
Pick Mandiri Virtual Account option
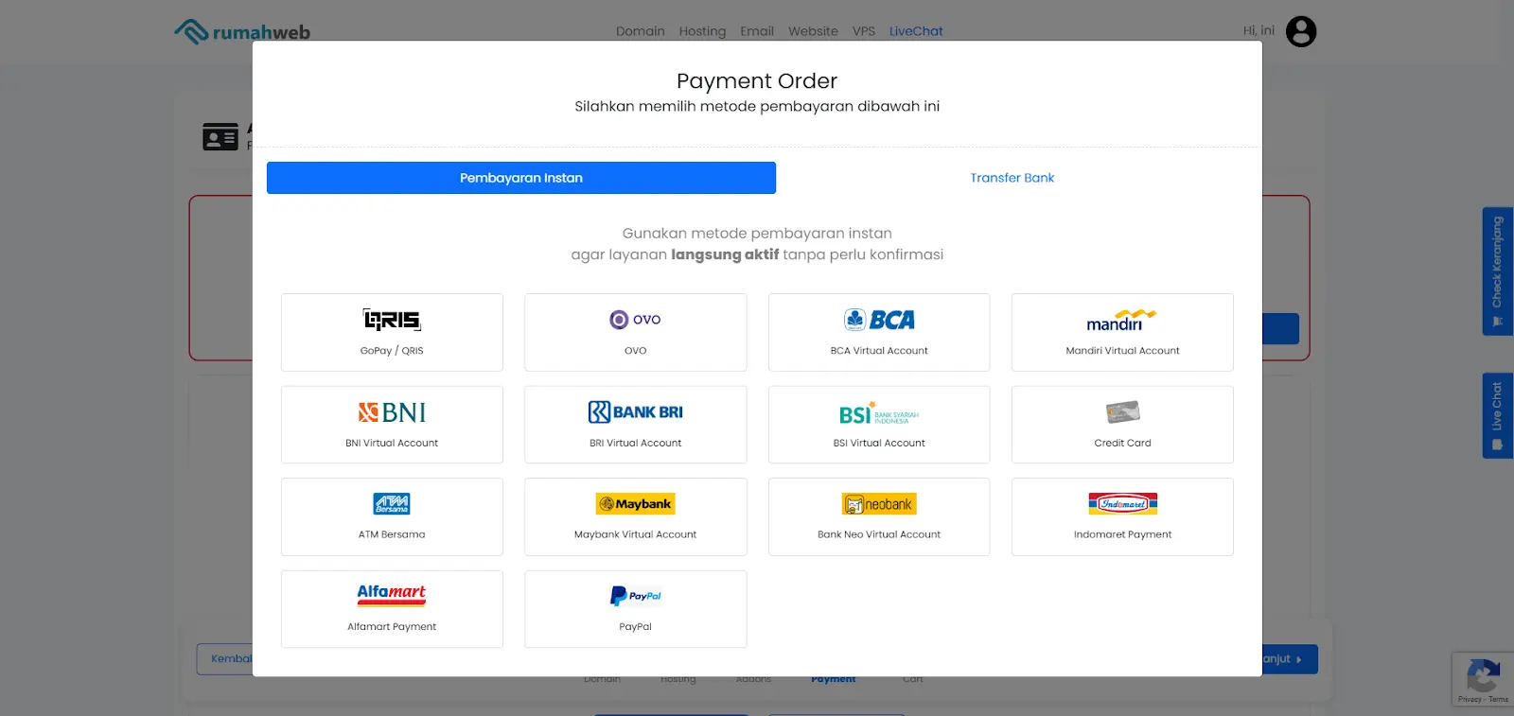click(x=1122, y=332)
